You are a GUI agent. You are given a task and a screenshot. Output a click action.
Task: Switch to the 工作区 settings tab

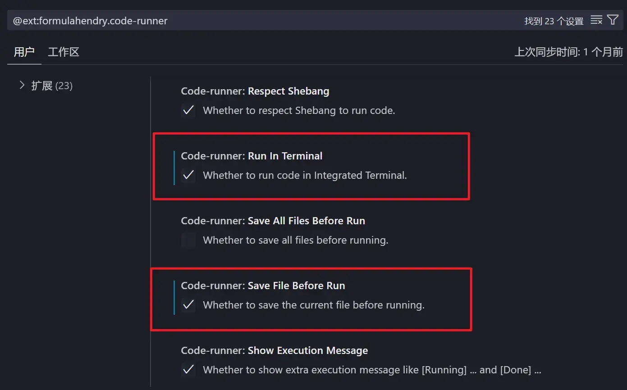coord(64,52)
